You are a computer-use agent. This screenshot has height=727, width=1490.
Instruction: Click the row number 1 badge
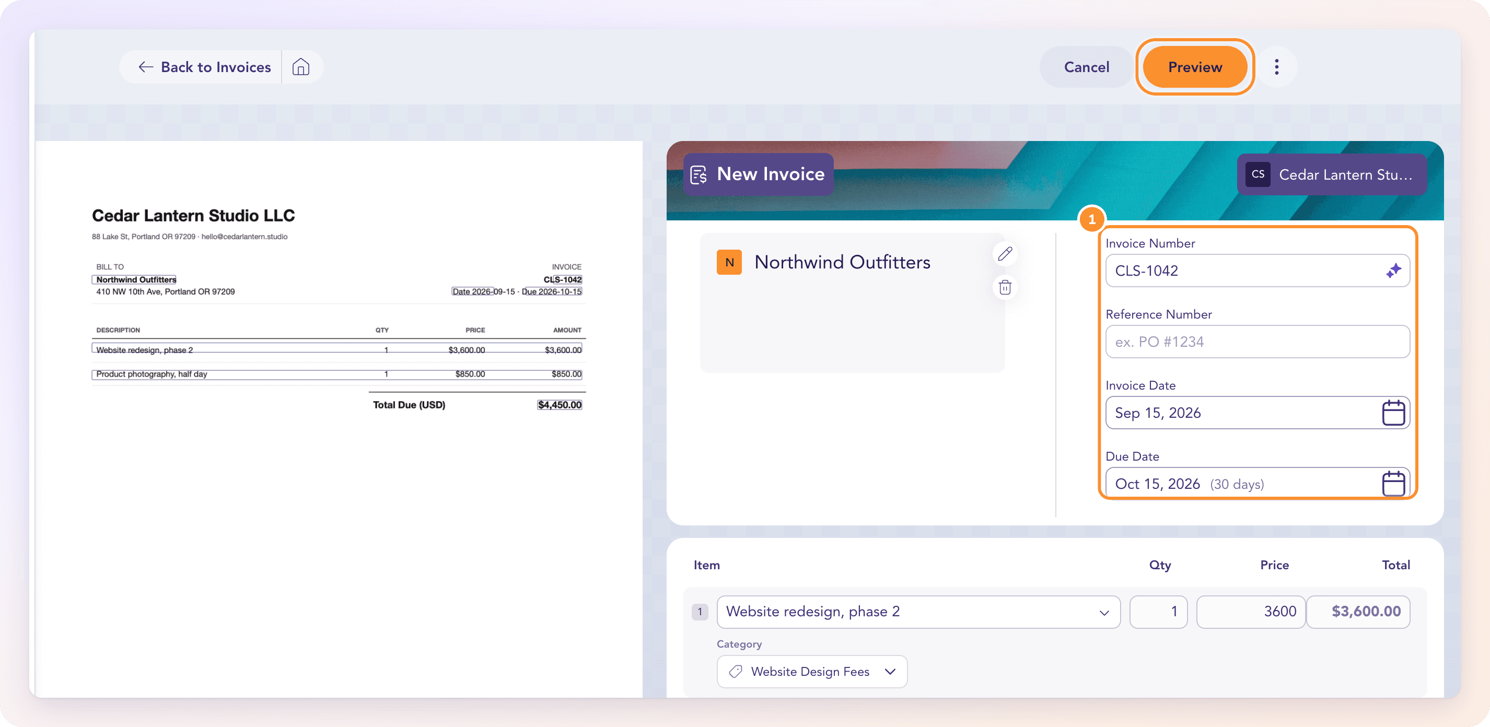[700, 612]
